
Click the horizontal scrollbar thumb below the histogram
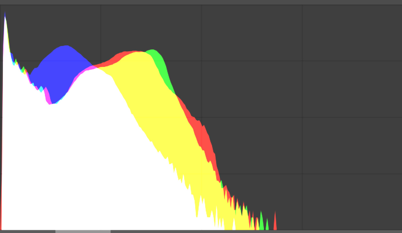click(x=83, y=232)
